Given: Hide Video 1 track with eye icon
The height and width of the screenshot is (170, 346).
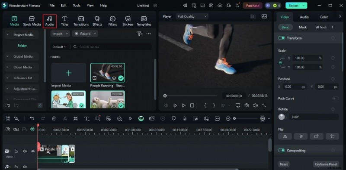Looking at the screenshot, I should [33, 151].
